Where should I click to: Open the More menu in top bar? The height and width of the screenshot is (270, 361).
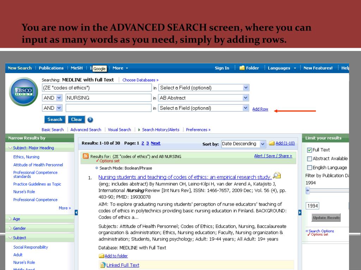(120, 68)
